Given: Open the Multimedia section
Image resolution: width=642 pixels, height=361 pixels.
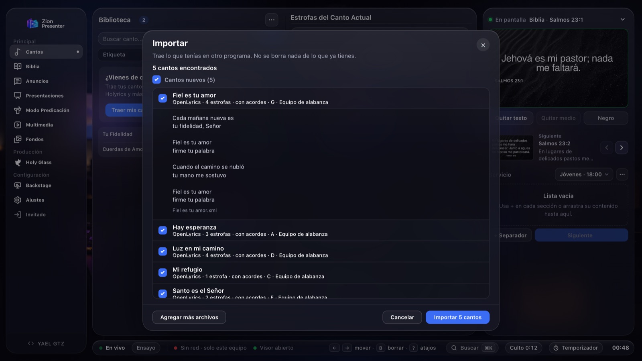Looking at the screenshot, I should [46, 125].
